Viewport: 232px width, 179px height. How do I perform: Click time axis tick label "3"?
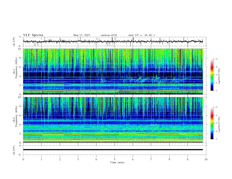[78, 159]
